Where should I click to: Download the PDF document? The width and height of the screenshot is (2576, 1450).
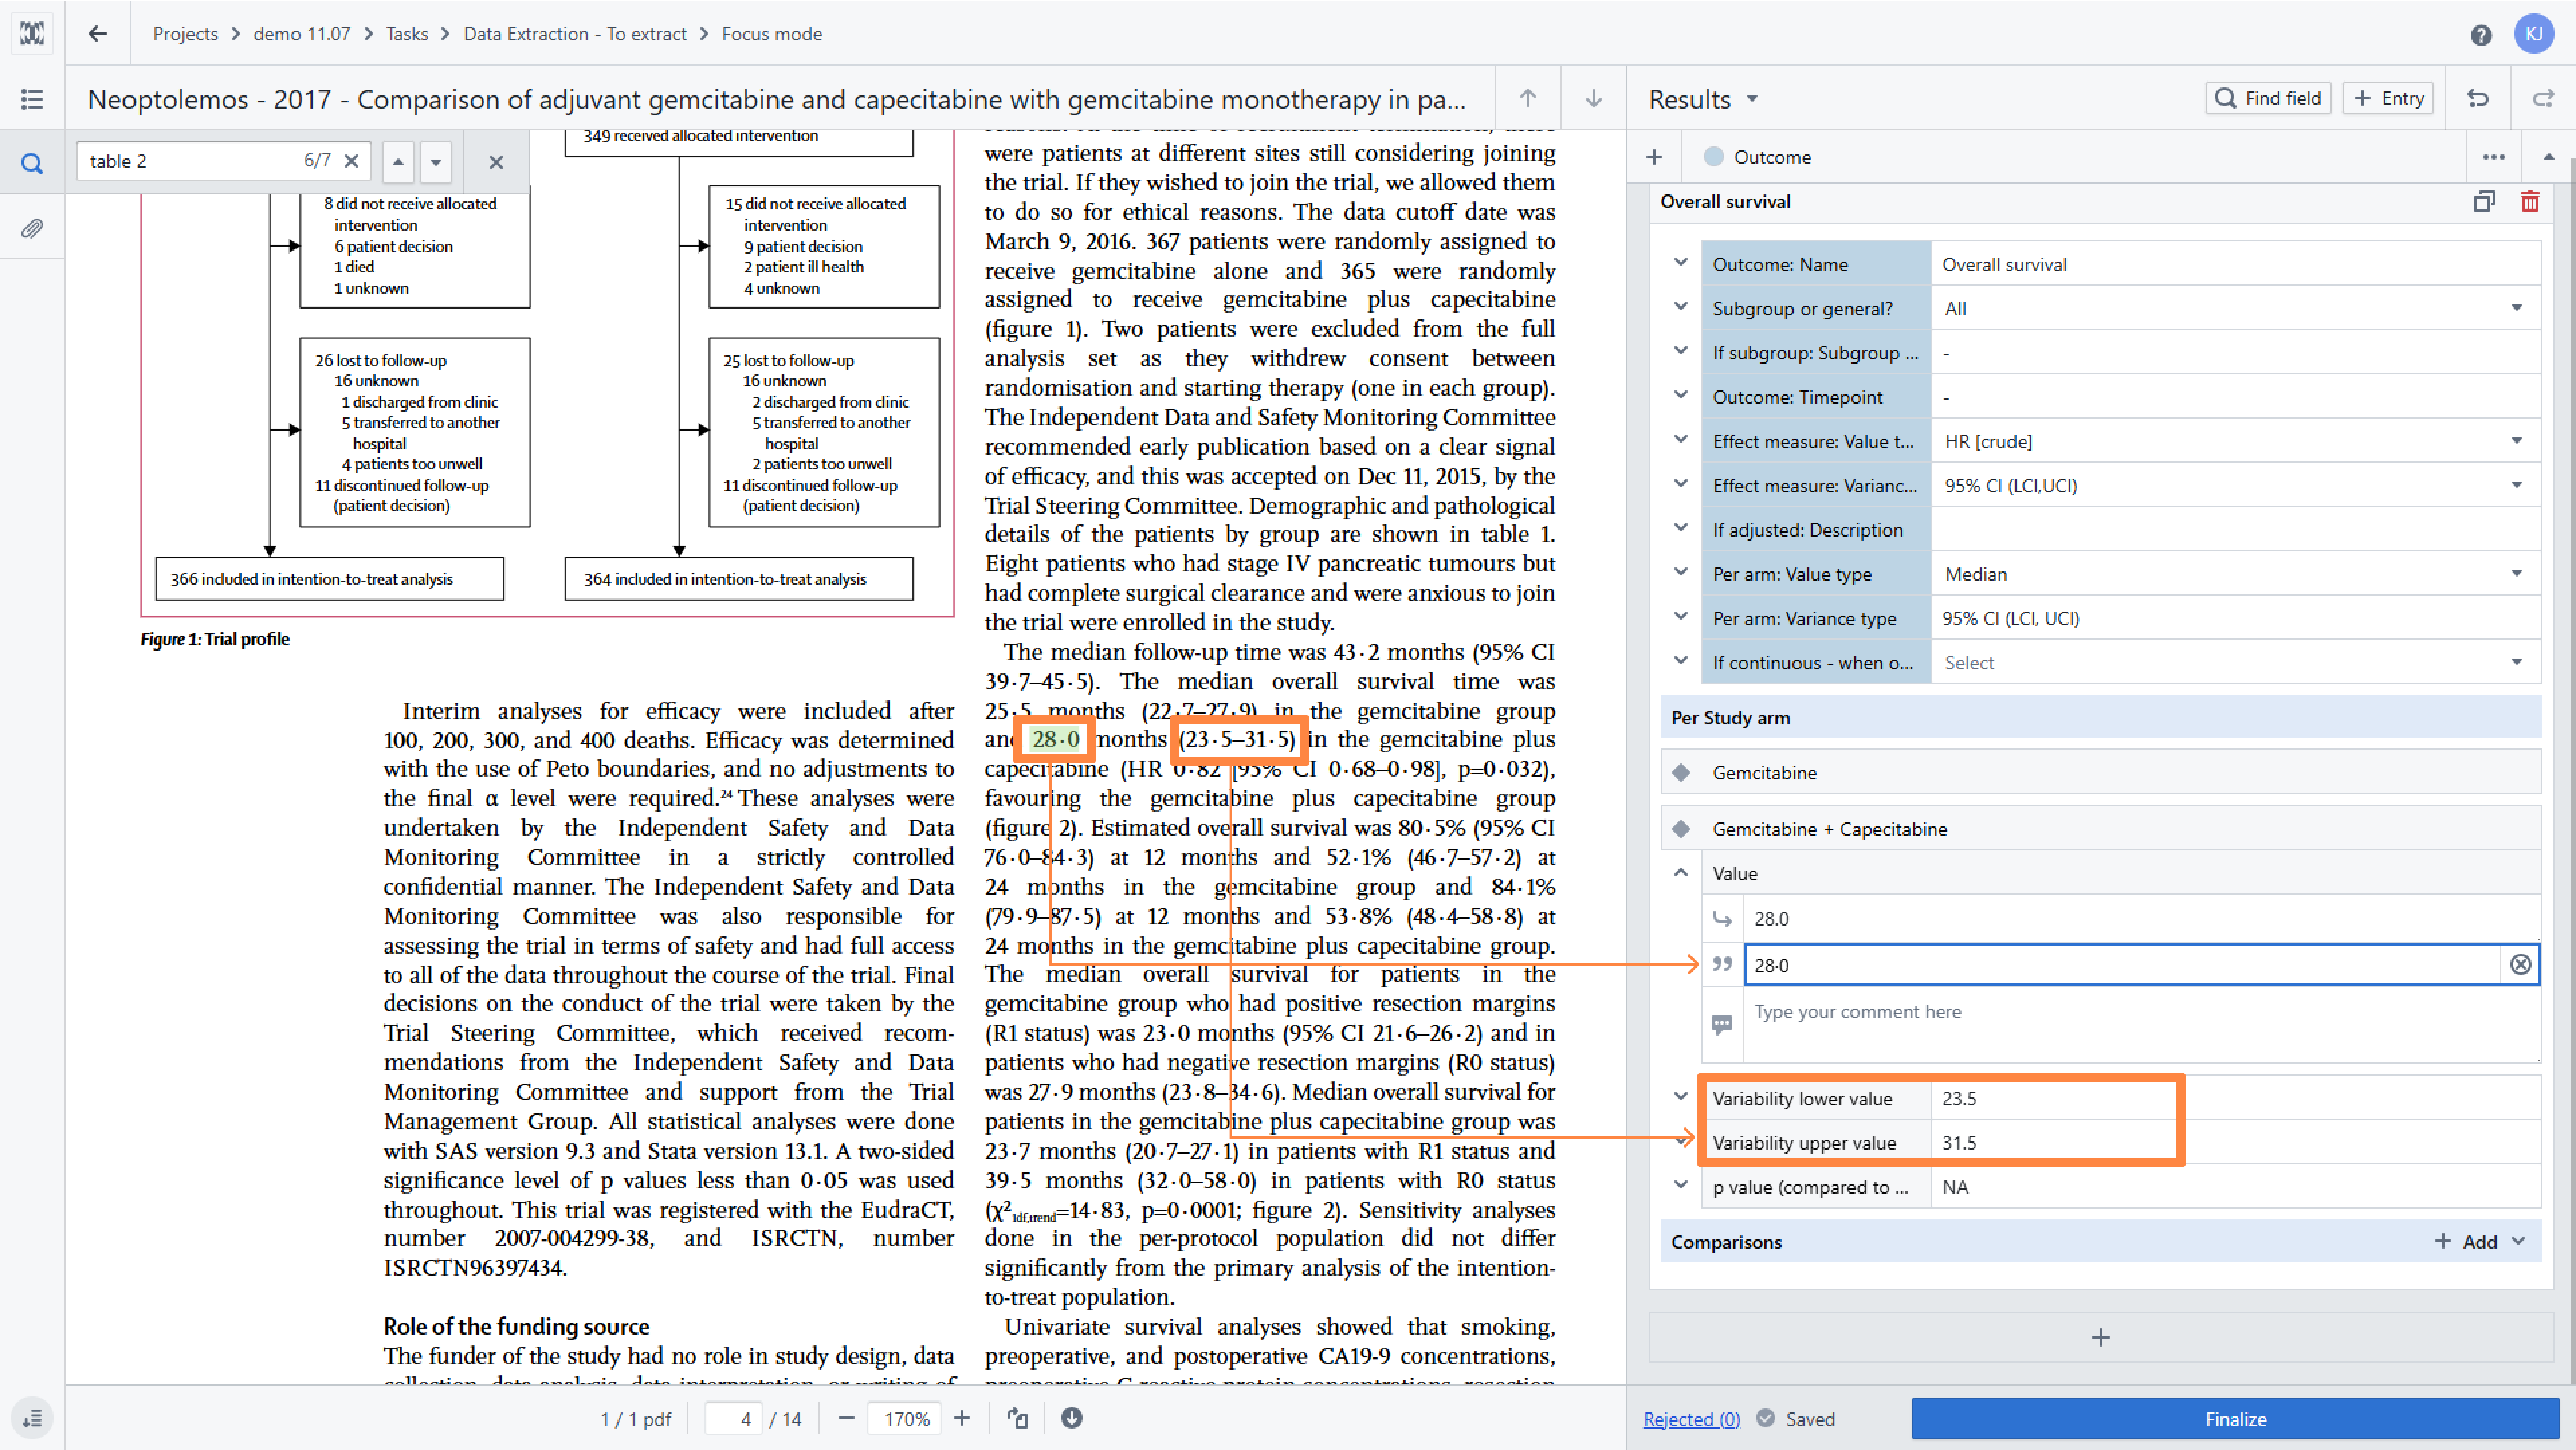[1072, 1418]
